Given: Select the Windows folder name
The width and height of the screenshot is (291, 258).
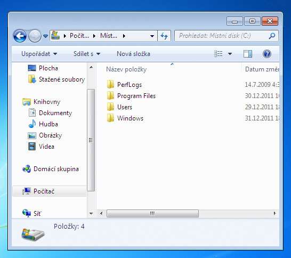Looking at the screenshot, I should 130,118.
